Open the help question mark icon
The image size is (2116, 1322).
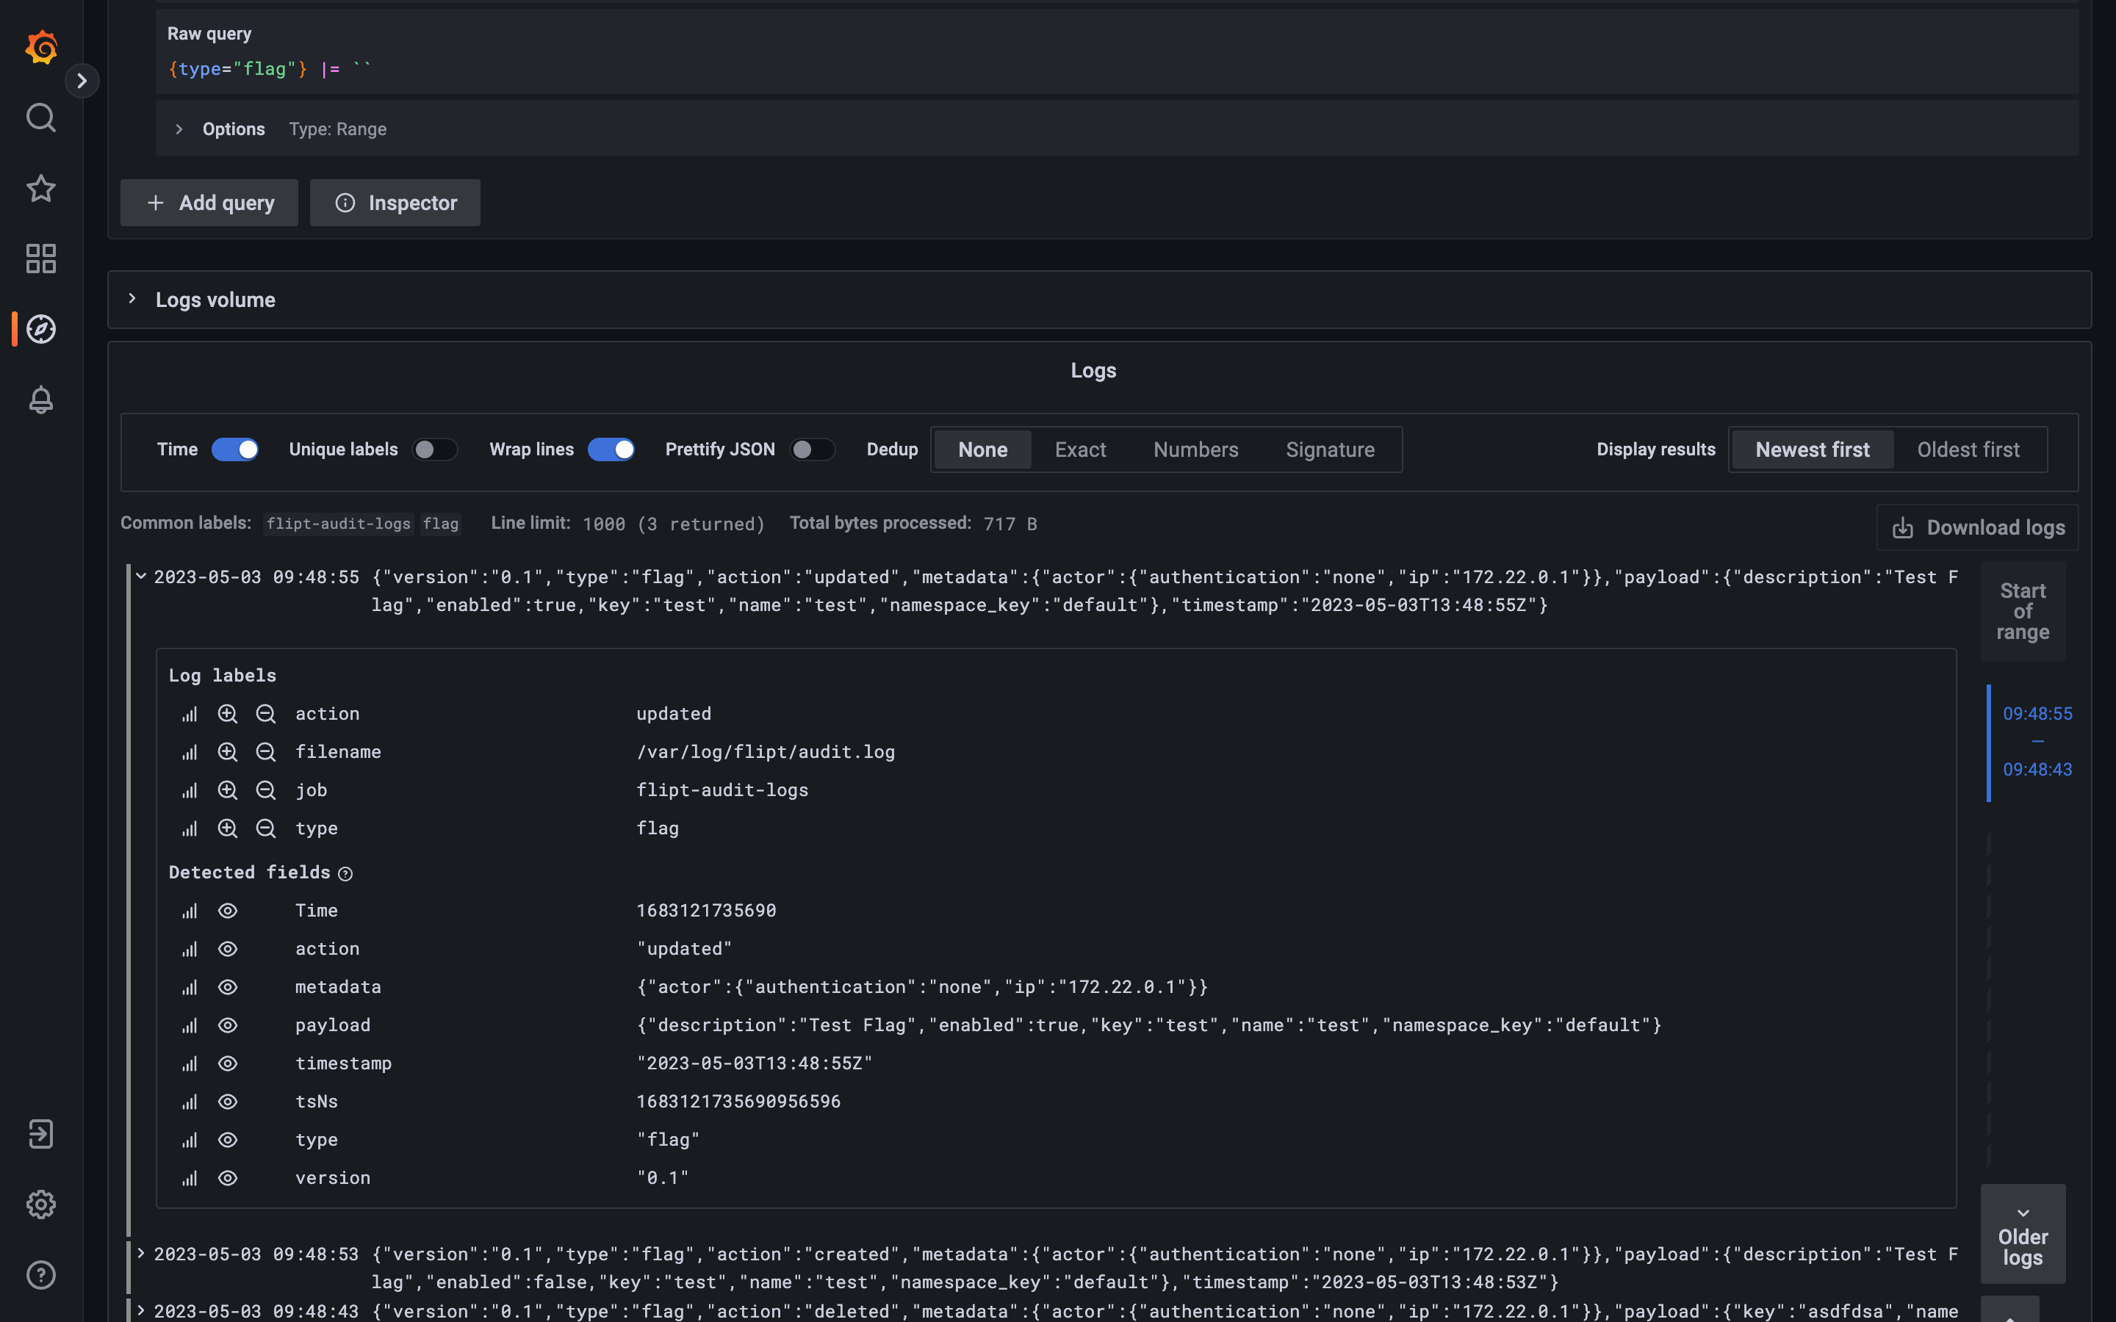coord(41,1276)
